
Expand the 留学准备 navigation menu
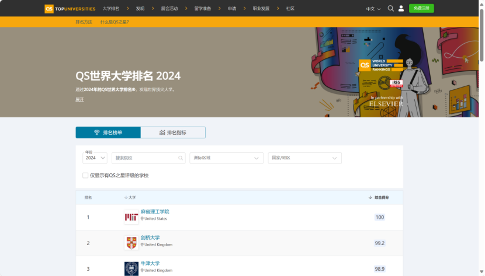pyautogui.click(x=203, y=9)
